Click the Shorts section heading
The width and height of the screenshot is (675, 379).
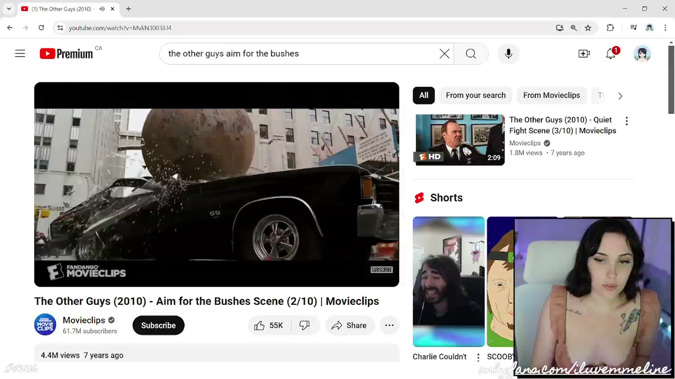tap(446, 198)
